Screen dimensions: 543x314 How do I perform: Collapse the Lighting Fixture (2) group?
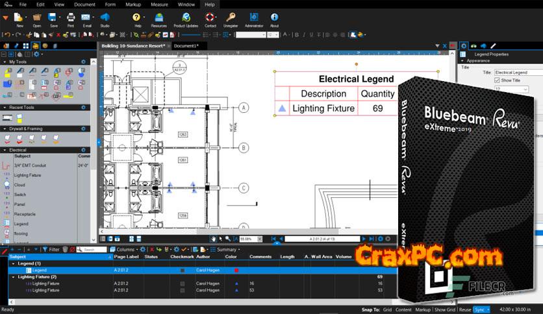click(x=14, y=277)
